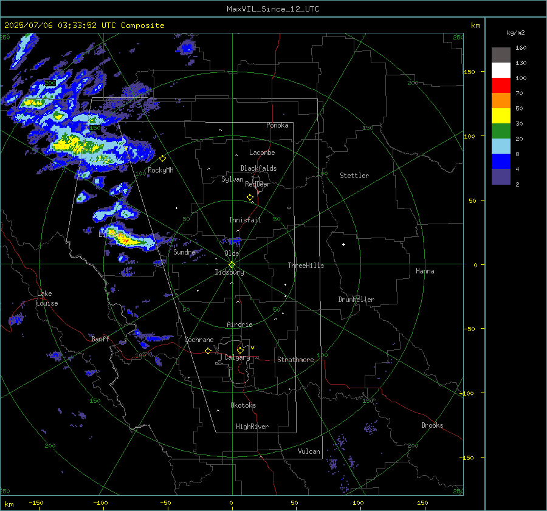
Task: Click the Innisfail city label
Action: click(x=245, y=220)
